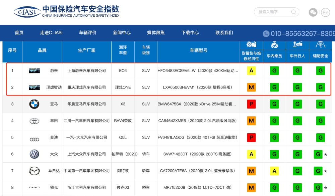The image size is (335, 196).
Task: Open 车辆评价 menu item
Action: click(x=87, y=33)
